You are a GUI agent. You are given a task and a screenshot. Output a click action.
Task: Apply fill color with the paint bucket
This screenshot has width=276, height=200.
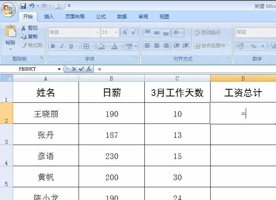101,46
